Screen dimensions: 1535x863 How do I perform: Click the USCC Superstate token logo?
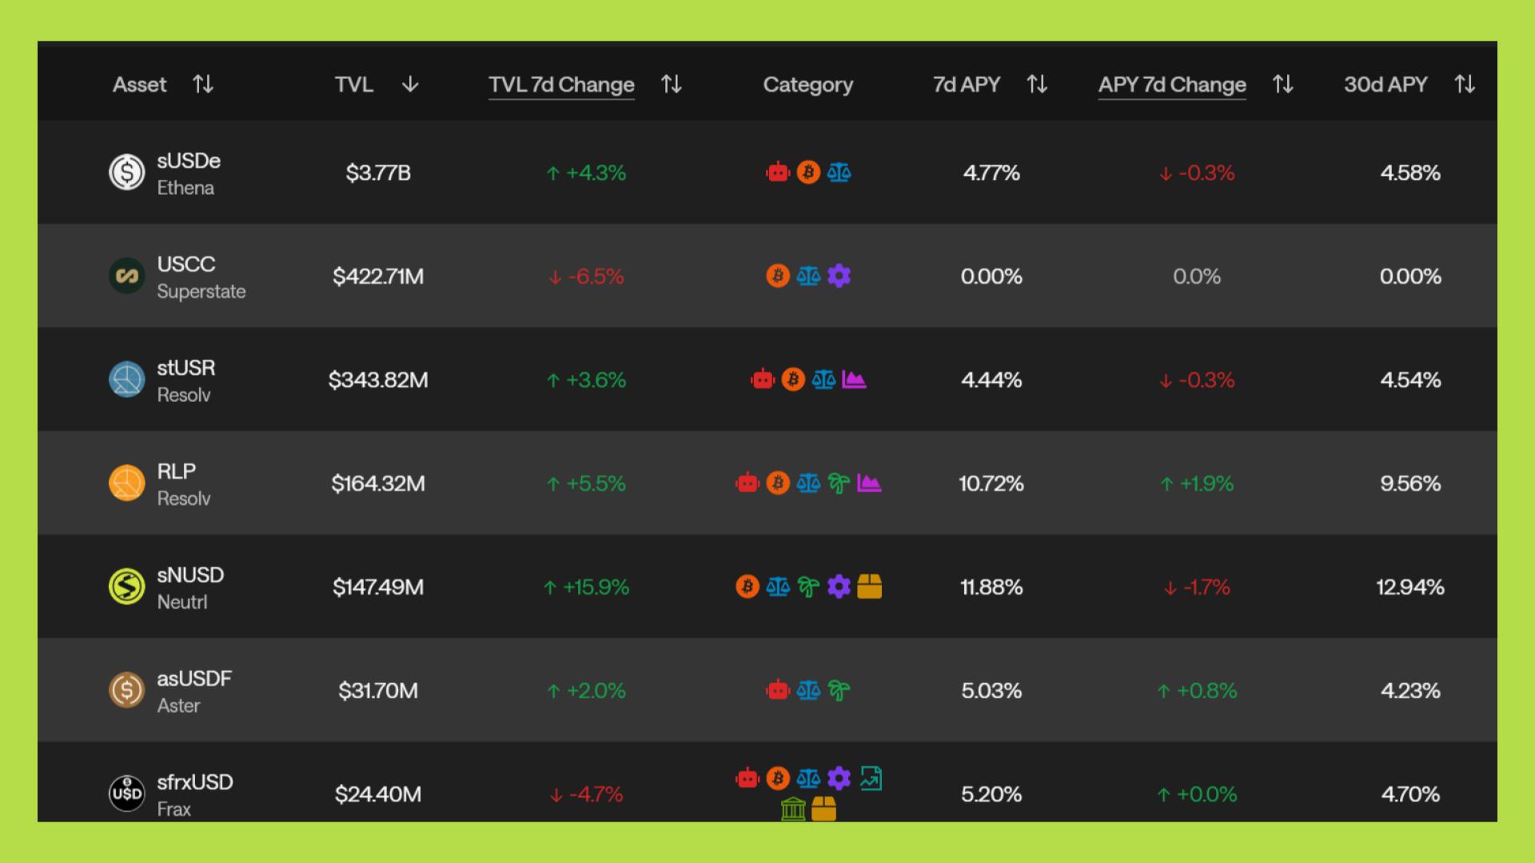[x=126, y=276]
